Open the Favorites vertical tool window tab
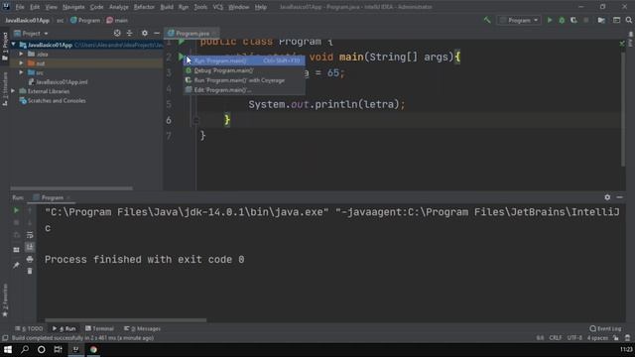This screenshot has height=357, width=635. [x=5, y=300]
